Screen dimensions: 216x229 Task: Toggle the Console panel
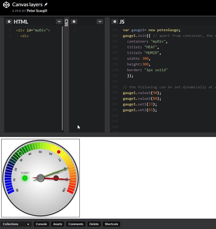(41, 224)
